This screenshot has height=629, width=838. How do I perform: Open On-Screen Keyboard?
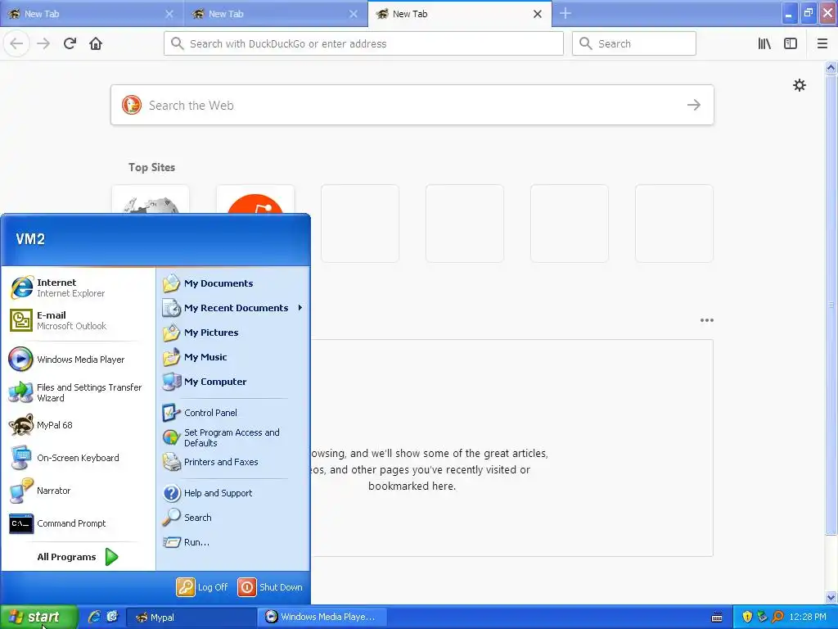pos(78,458)
